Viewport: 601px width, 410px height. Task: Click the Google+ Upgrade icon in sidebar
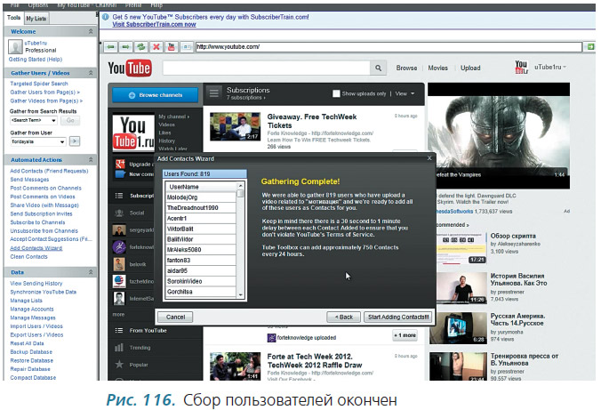point(120,165)
